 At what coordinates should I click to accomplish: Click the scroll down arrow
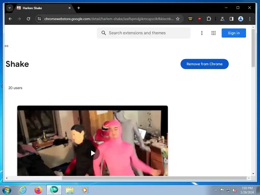click(253, 174)
